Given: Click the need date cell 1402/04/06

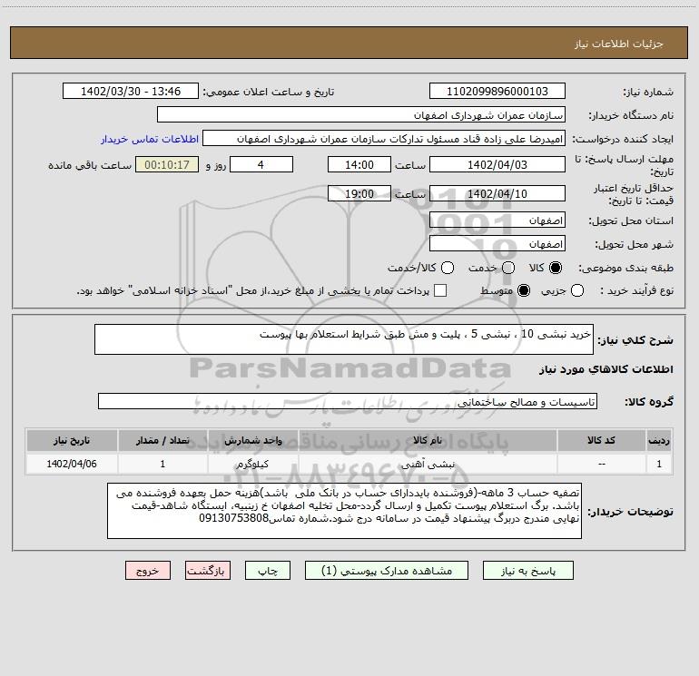Looking at the screenshot, I should (x=72, y=464).
